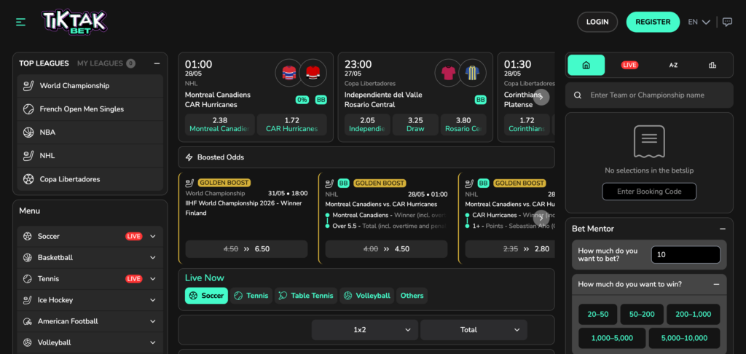This screenshot has height=354, width=746.
Task: Click the NBA basketball icon
Action: pos(28,133)
